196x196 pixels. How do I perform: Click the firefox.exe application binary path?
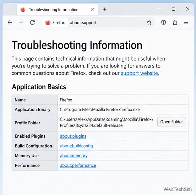coord(100,110)
